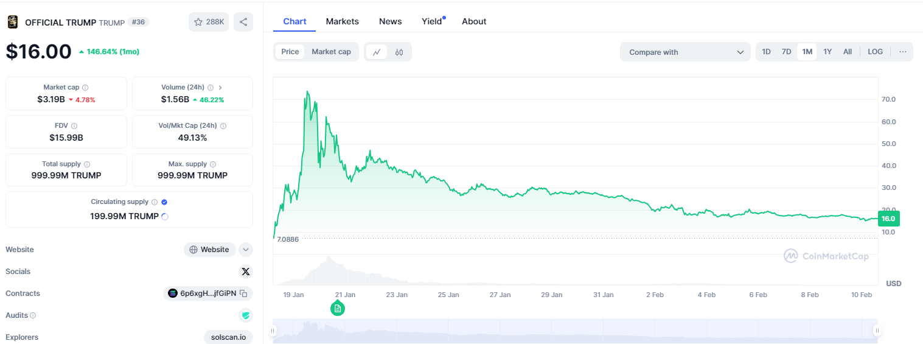Click the left handle of range slider

[273, 331]
